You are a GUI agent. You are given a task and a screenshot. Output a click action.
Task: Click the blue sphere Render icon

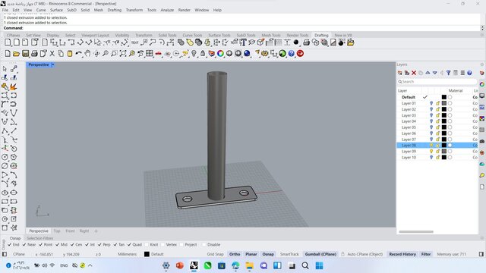247,54
